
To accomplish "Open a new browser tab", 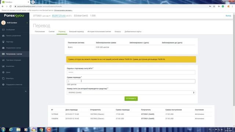I will point(33,2).
